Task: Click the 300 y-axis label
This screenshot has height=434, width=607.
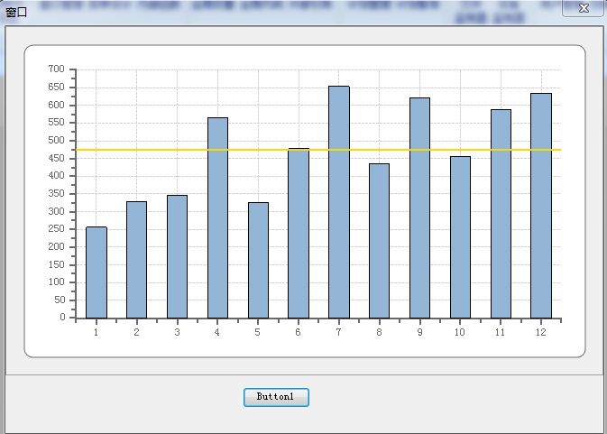Action: [57, 211]
